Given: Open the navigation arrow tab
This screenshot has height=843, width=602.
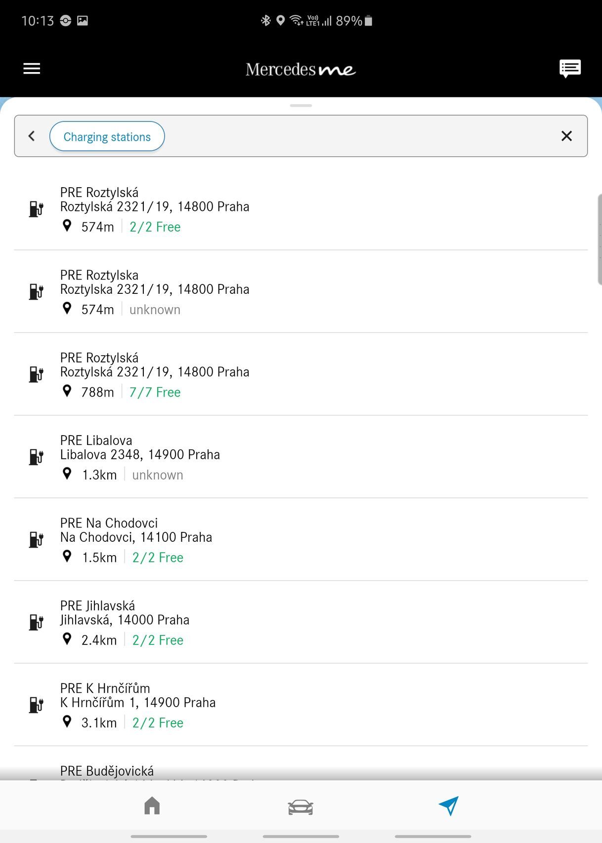Looking at the screenshot, I should [x=448, y=805].
